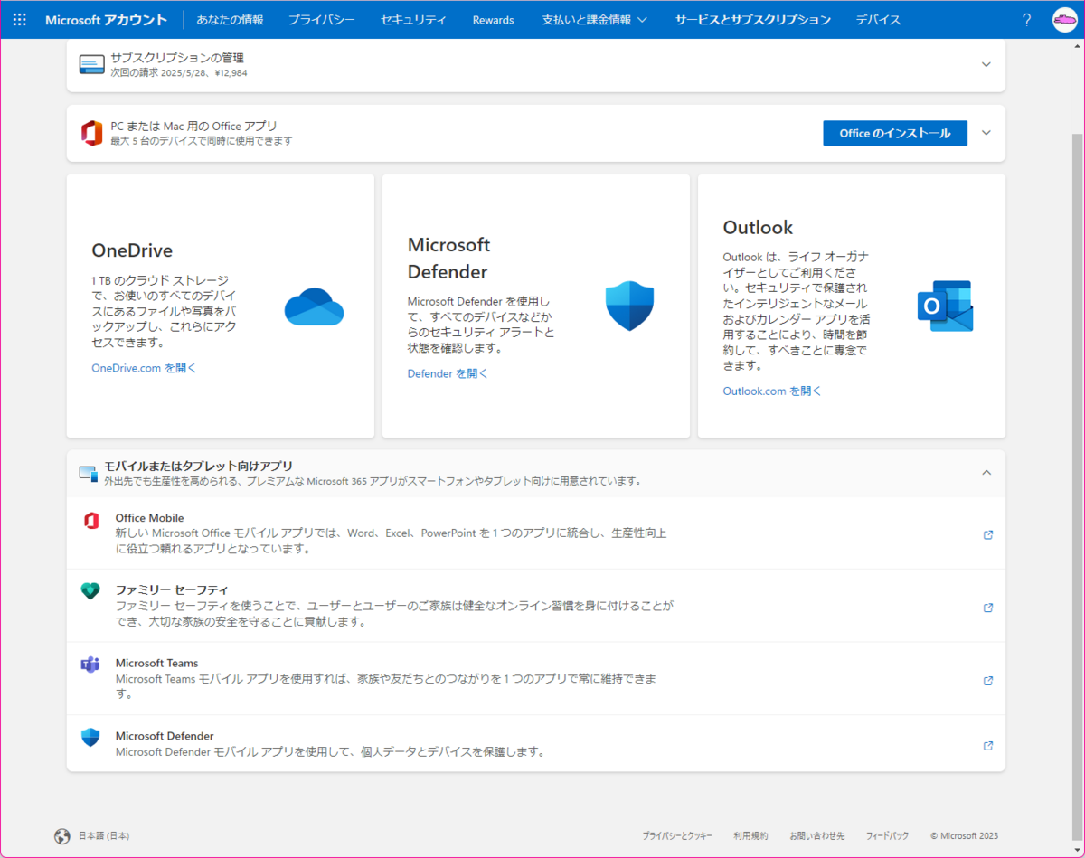Open ファミリー セーフティ external link icon

click(988, 608)
